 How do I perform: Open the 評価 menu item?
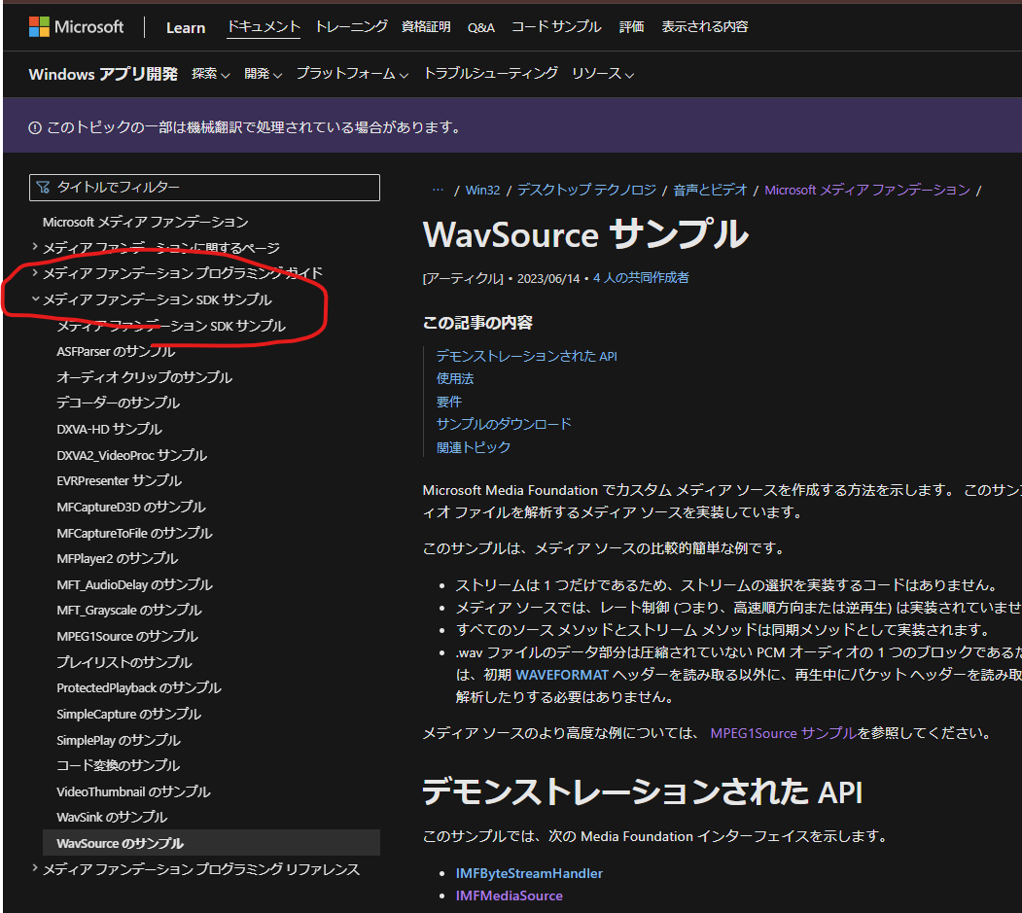tap(632, 26)
